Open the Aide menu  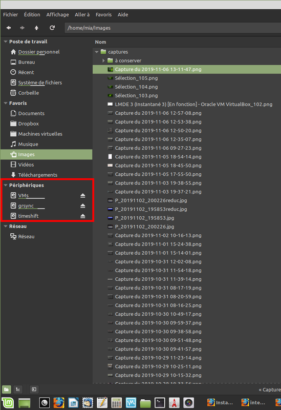tap(123, 15)
